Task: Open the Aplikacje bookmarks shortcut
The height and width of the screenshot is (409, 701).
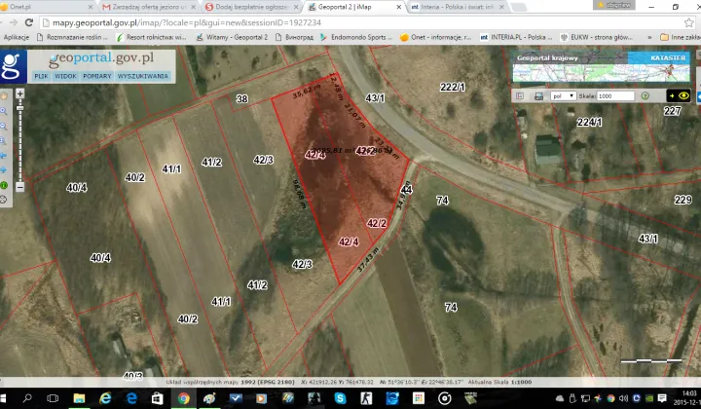Action: (17, 37)
